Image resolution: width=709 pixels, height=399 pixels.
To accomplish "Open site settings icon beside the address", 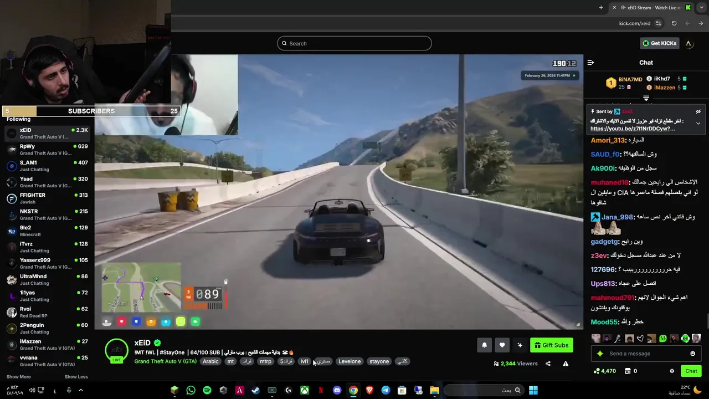I will (658, 23).
